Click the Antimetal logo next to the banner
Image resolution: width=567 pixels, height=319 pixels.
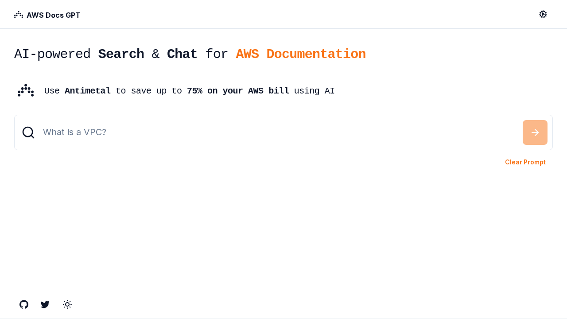(26, 90)
